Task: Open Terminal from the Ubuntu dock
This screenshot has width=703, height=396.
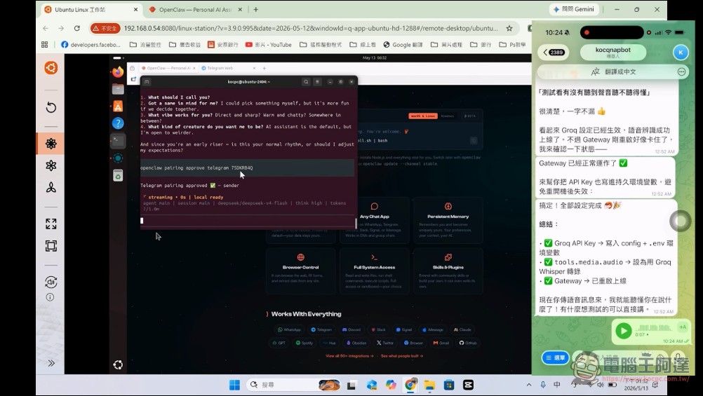Action: coord(118,141)
